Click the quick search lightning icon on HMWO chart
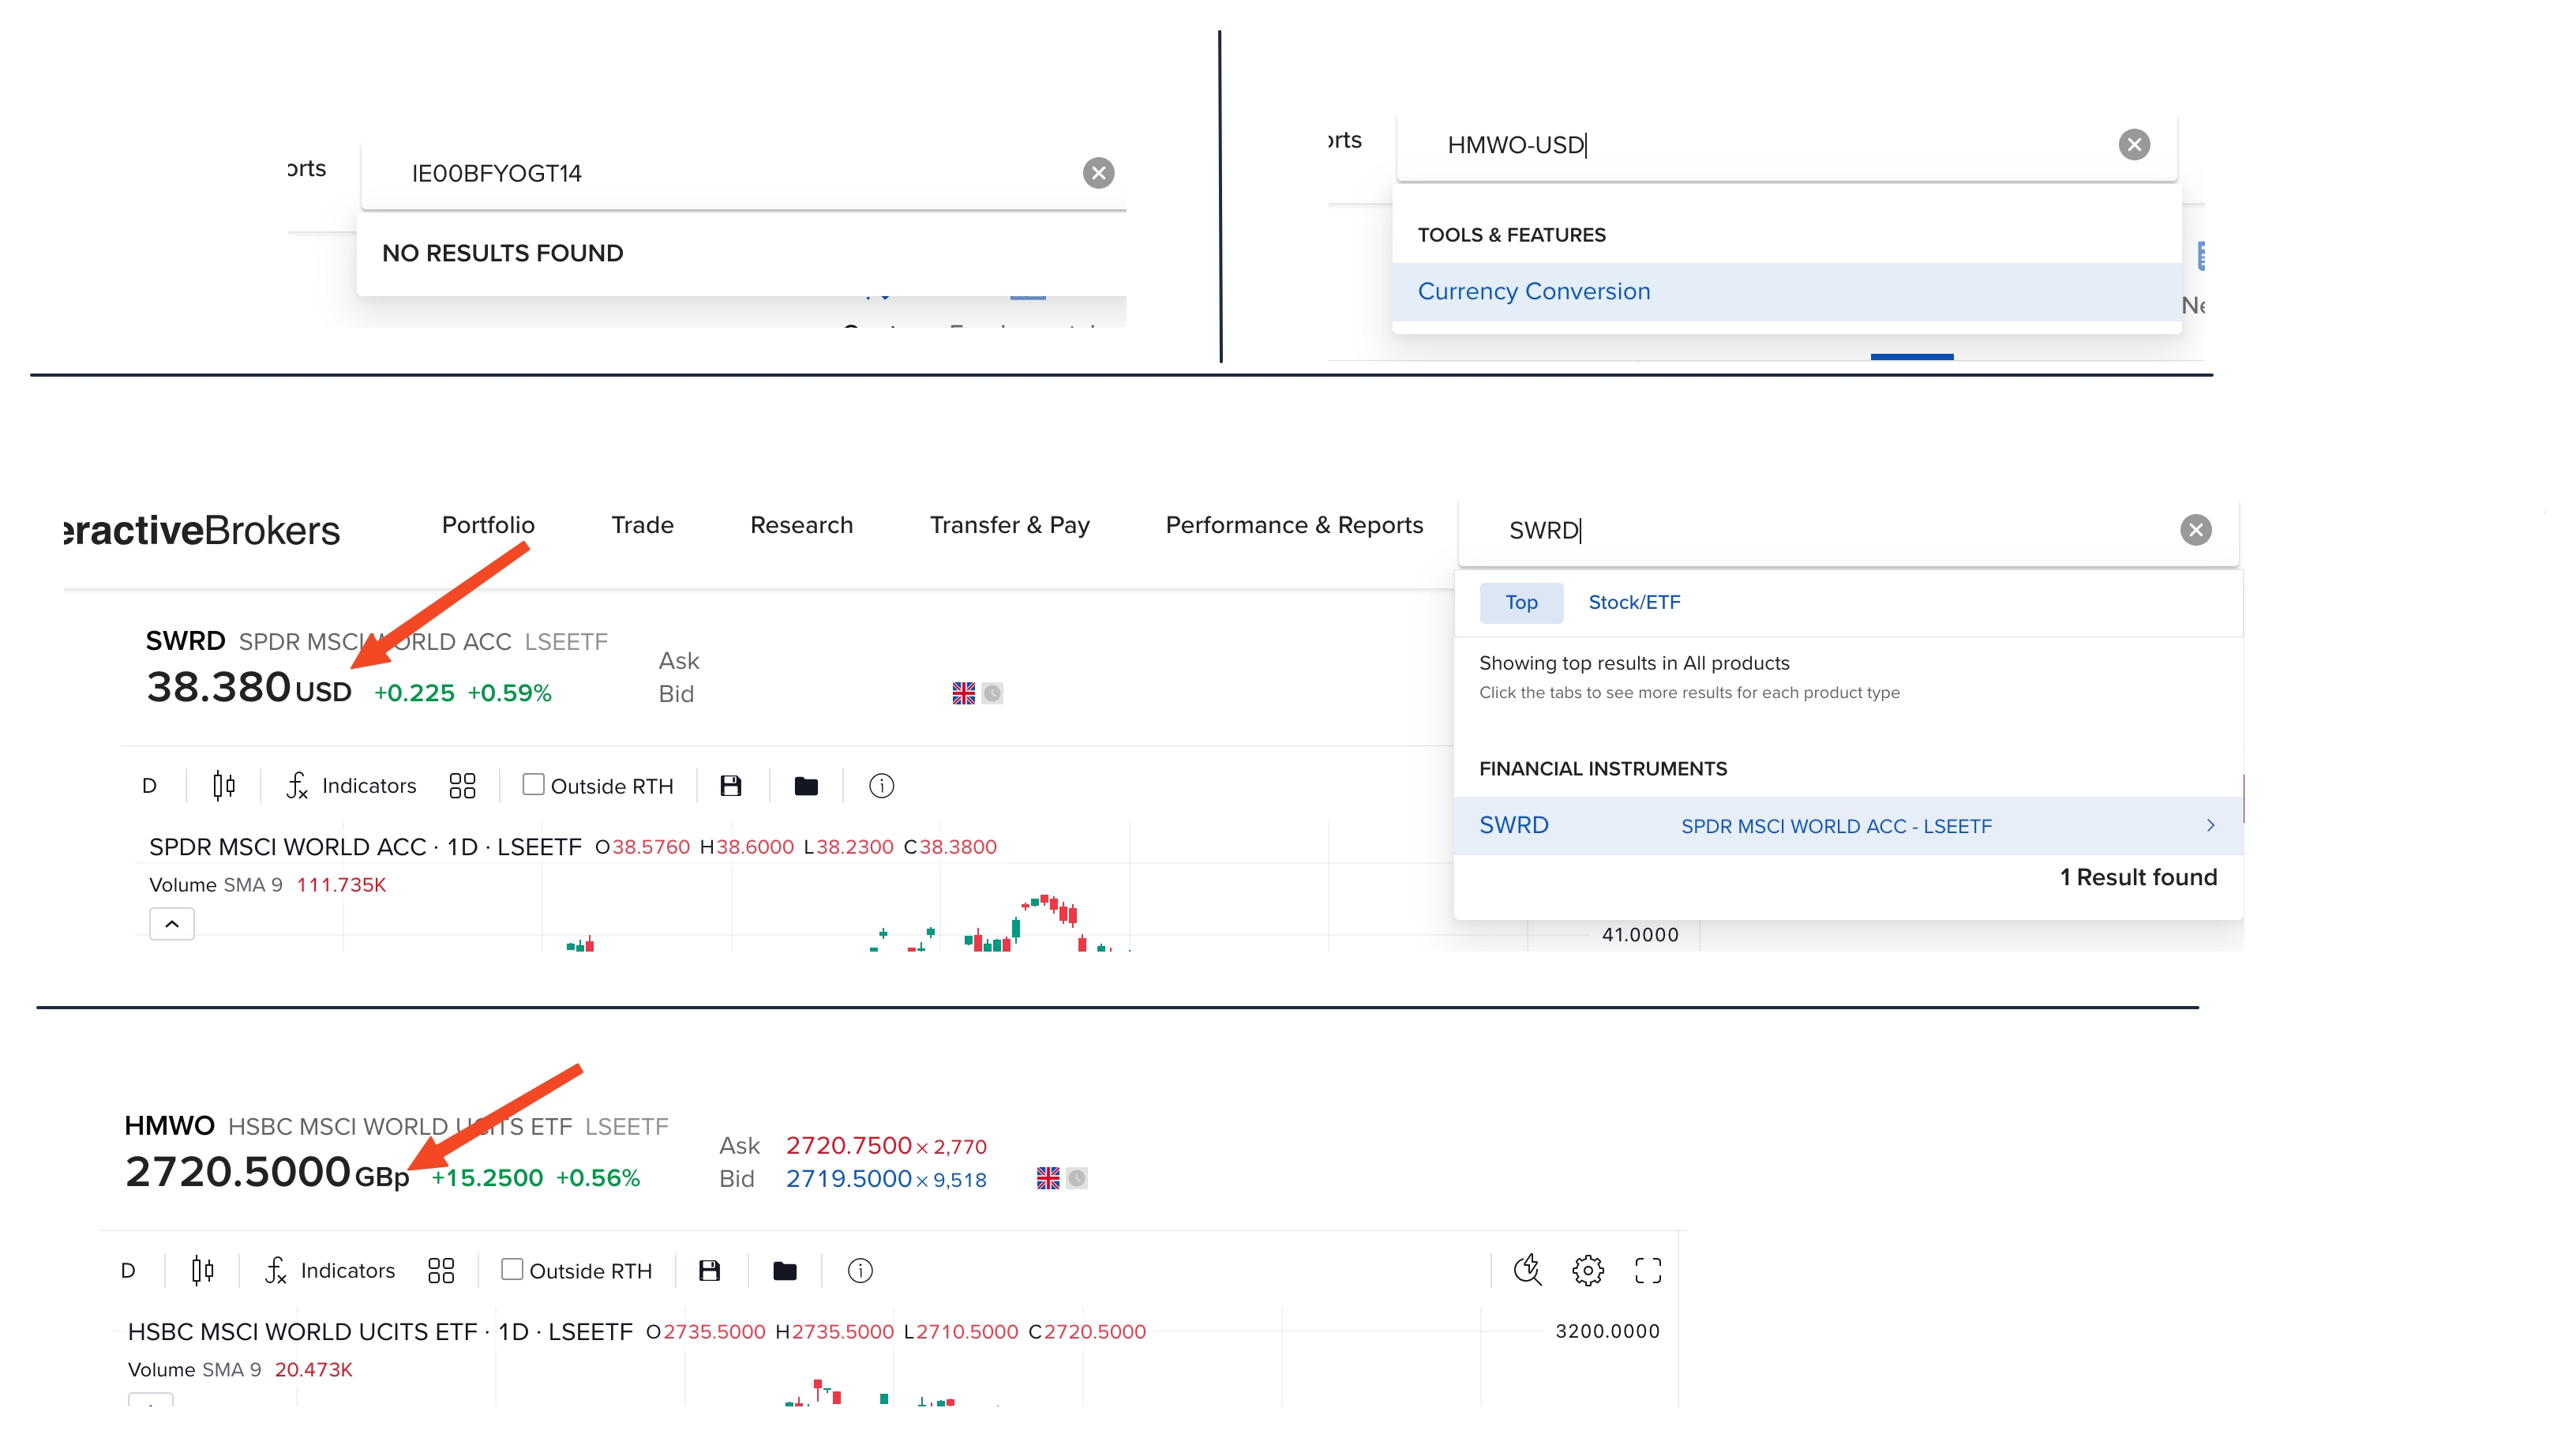This screenshot has width=2576, height=1438. 1527,1271
